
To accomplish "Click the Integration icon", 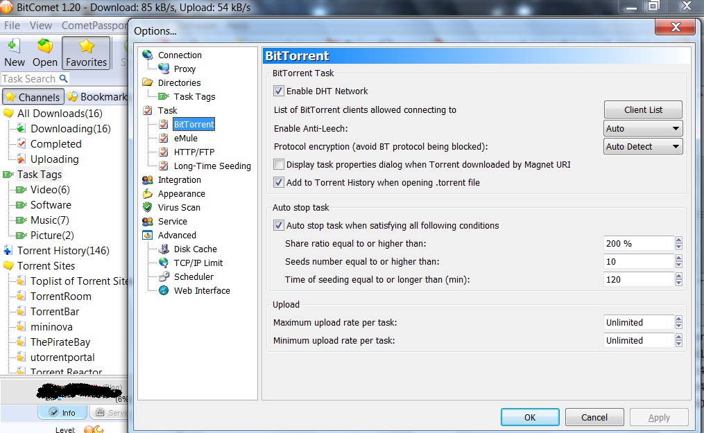I will click(148, 179).
